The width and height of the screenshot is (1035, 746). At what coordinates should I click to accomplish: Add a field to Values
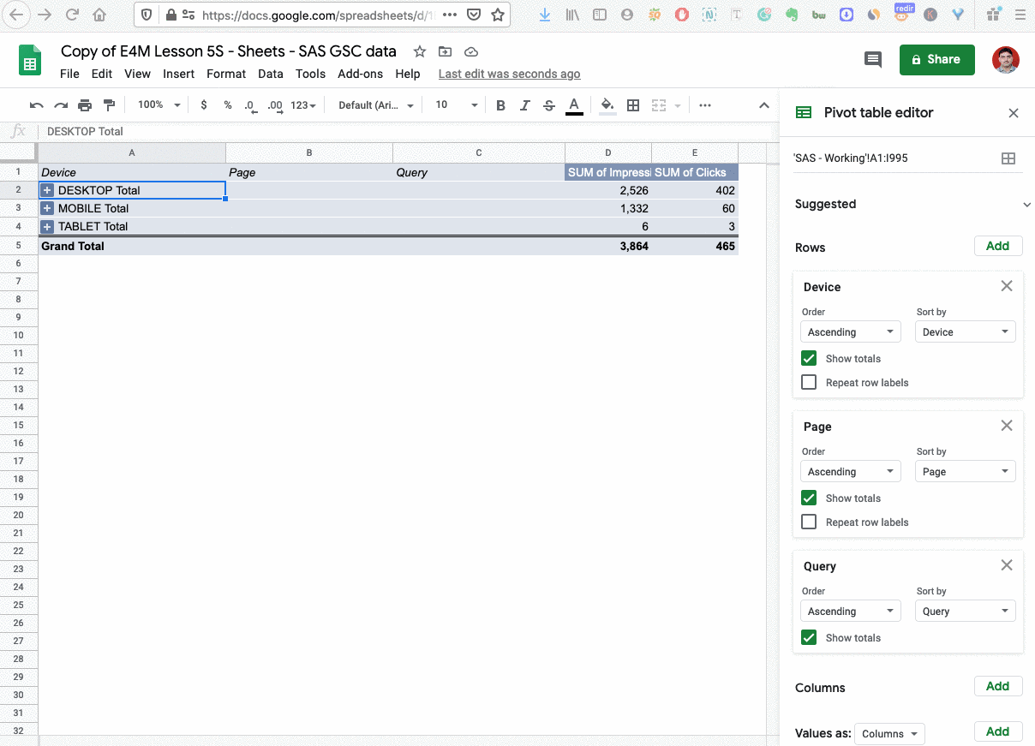(x=998, y=731)
